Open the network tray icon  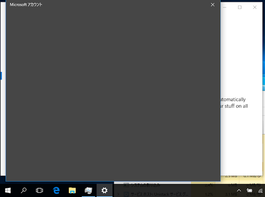click(260, 190)
